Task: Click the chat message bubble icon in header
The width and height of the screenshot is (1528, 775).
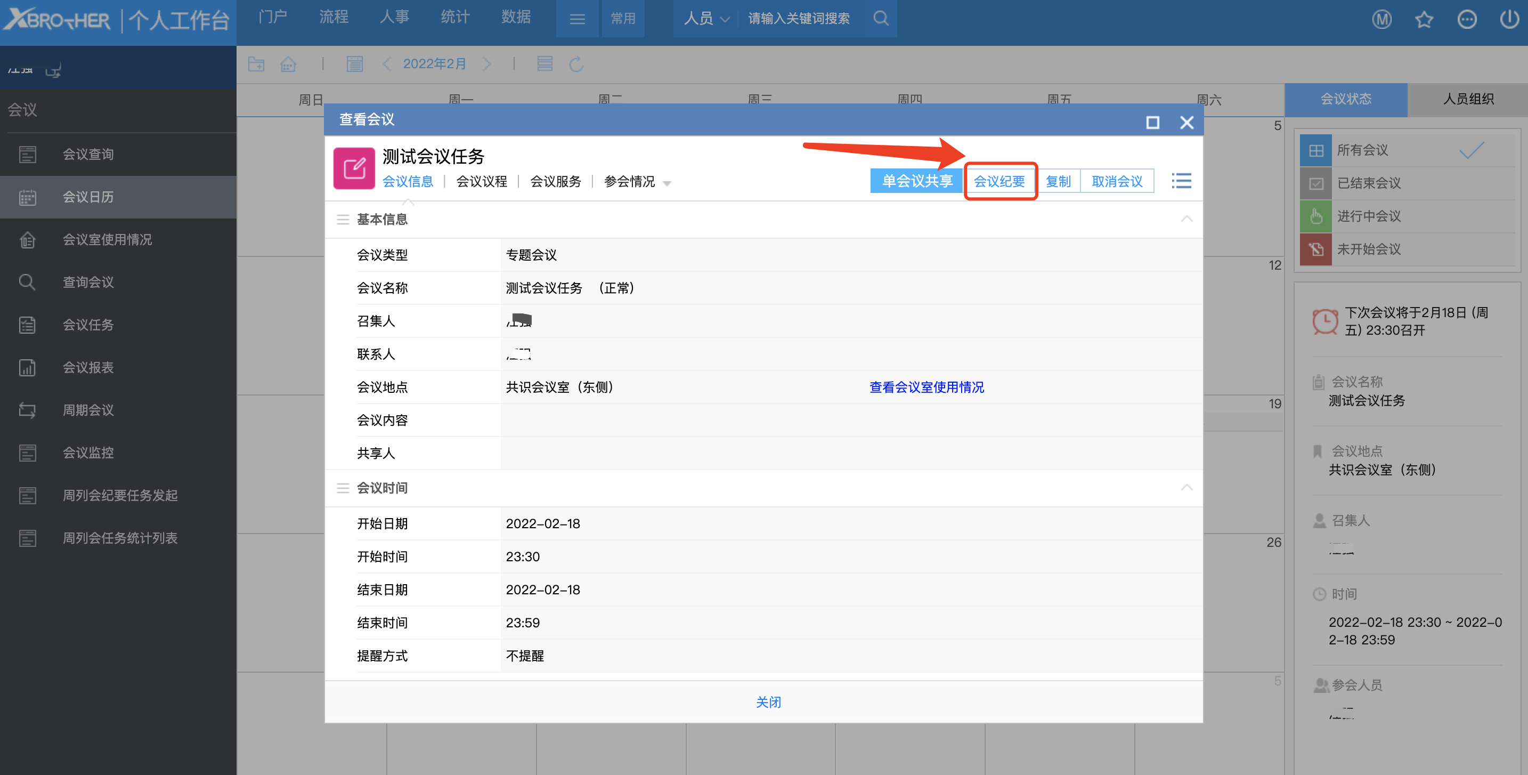Action: tap(1466, 20)
